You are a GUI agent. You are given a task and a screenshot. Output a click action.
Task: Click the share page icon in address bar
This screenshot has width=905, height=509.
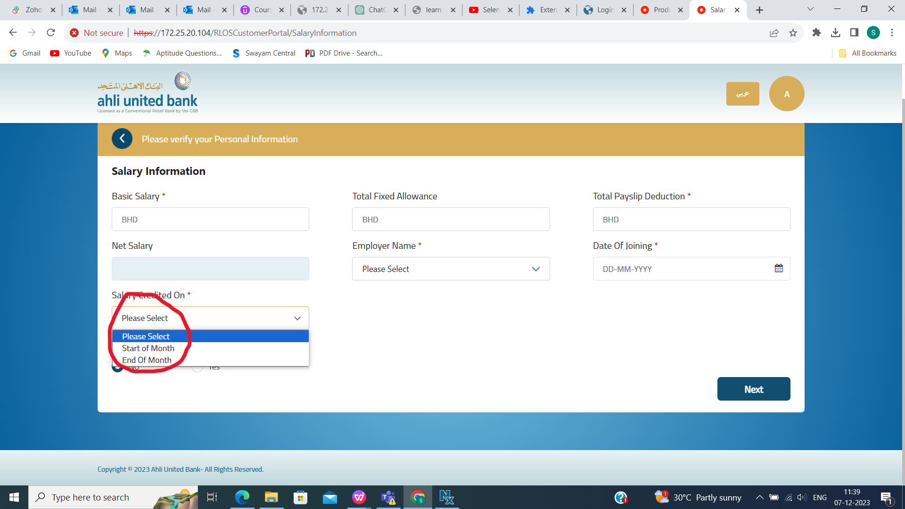point(774,33)
